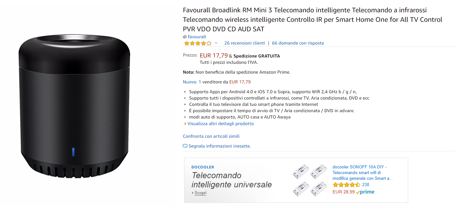Image resolution: width=463 pixels, height=206 pixels.
Task: Open the 238 reviews count link
Action: pyautogui.click(x=366, y=185)
